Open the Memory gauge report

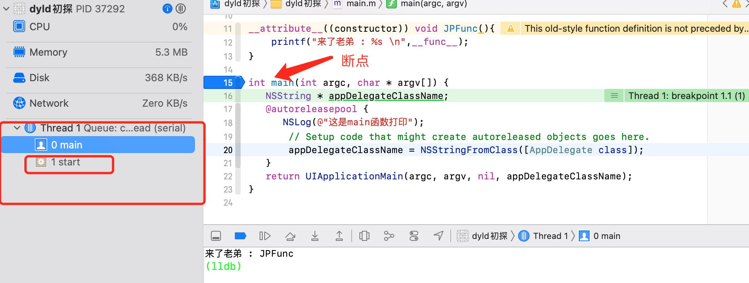click(x=100, y=52)
